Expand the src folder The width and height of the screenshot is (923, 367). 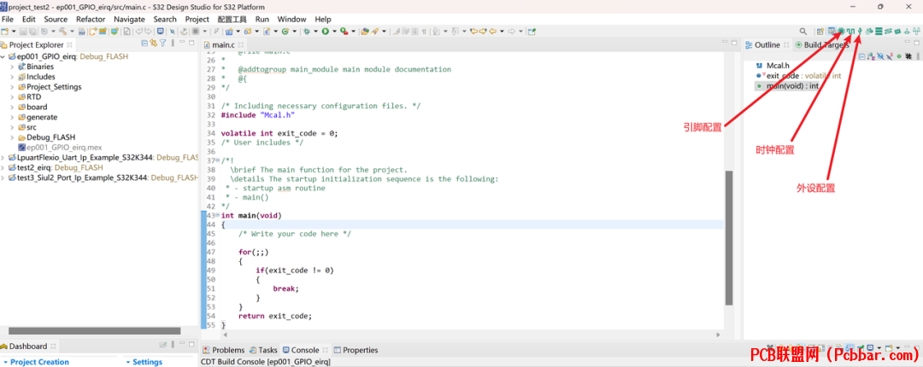[x=12, y=127]
